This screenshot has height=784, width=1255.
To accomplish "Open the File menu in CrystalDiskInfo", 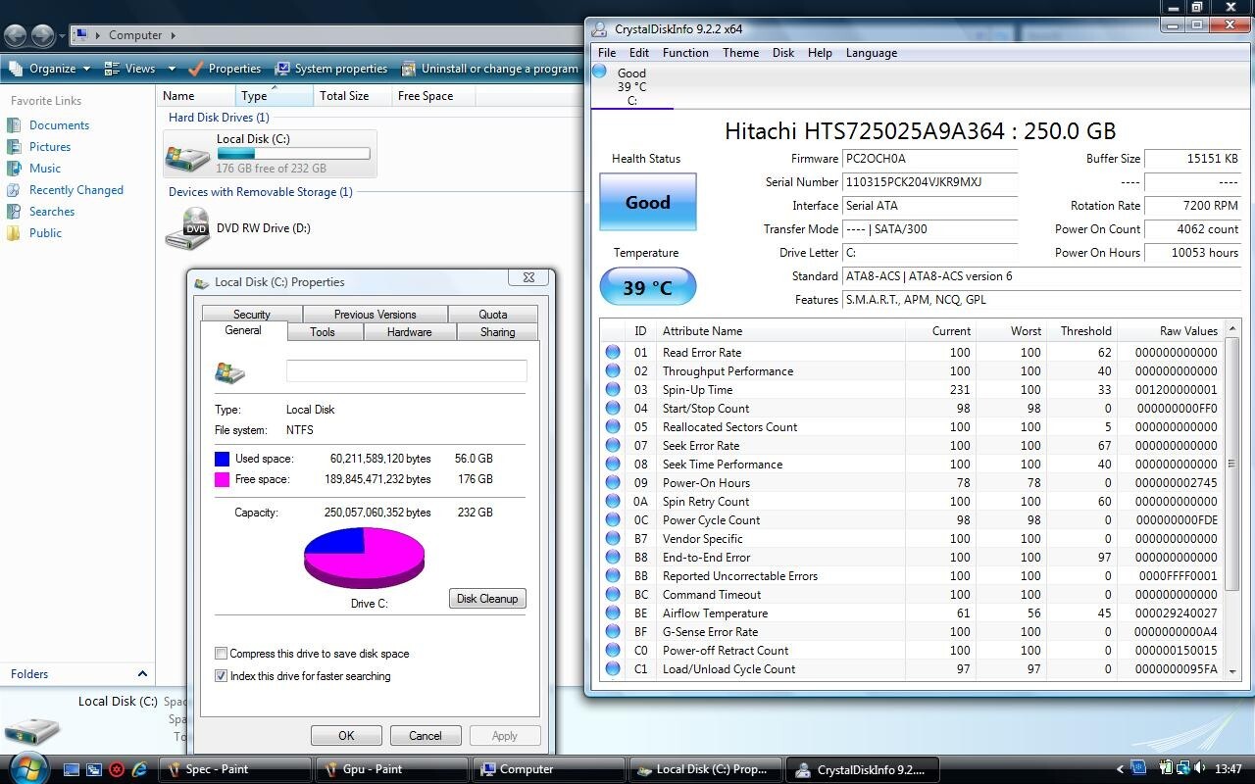I will [x=607, y=53].
